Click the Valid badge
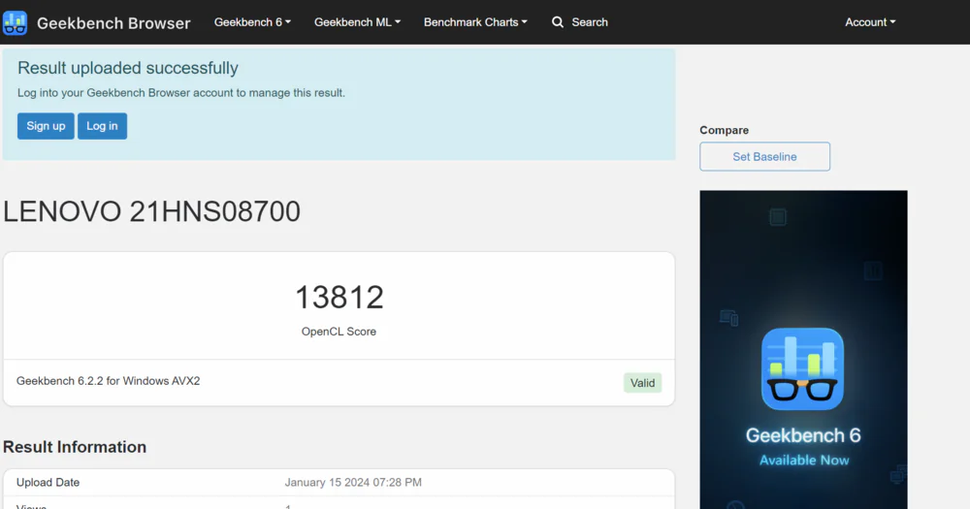970x509 pixels. pyautogui.click(x=642, y=383)
